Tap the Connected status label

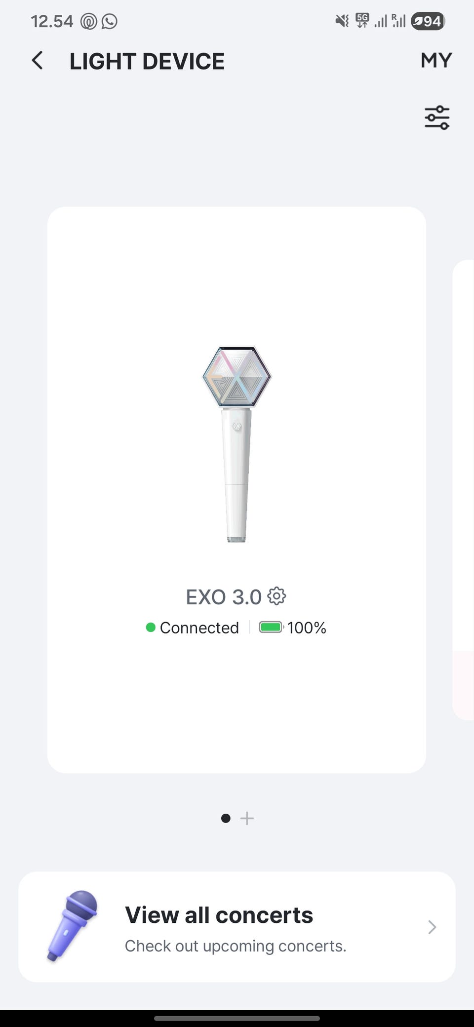199,628
